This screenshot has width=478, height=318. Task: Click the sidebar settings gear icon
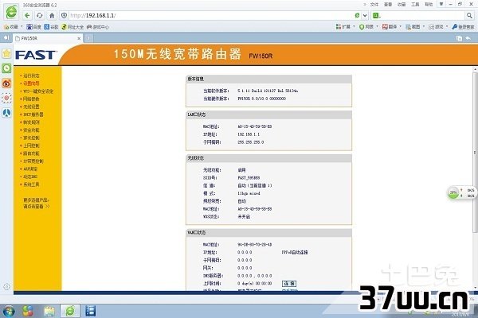(6, 287)
